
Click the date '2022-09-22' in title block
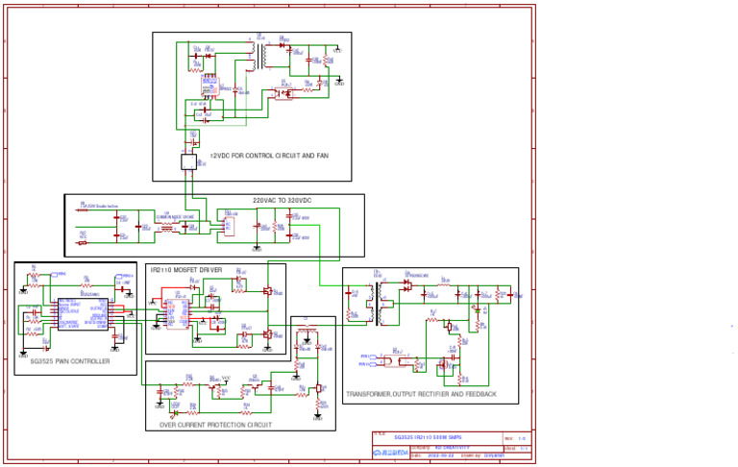440,455
